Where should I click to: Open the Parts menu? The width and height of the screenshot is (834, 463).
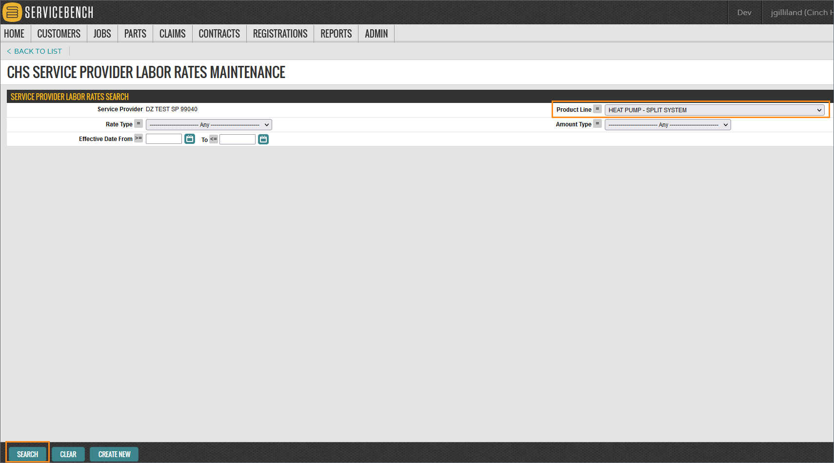coord(135,34)
